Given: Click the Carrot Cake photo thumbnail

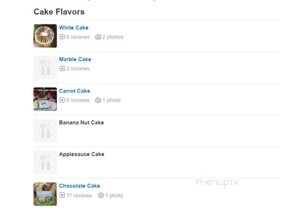Looking at the screenshot, I should pos(45,99).
